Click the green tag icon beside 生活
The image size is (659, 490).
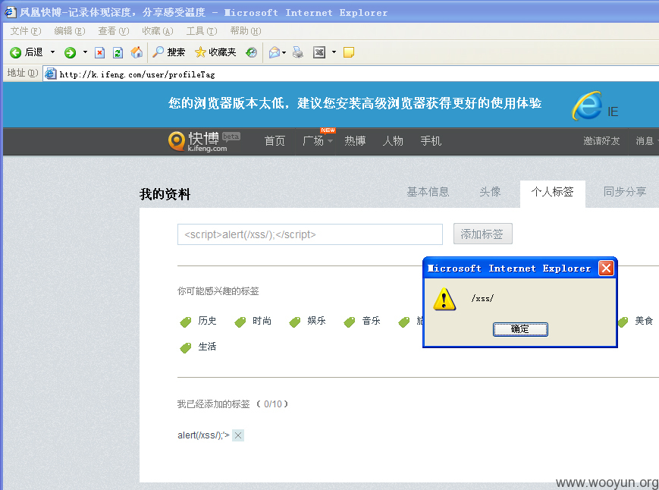click(x=186, y=348)
